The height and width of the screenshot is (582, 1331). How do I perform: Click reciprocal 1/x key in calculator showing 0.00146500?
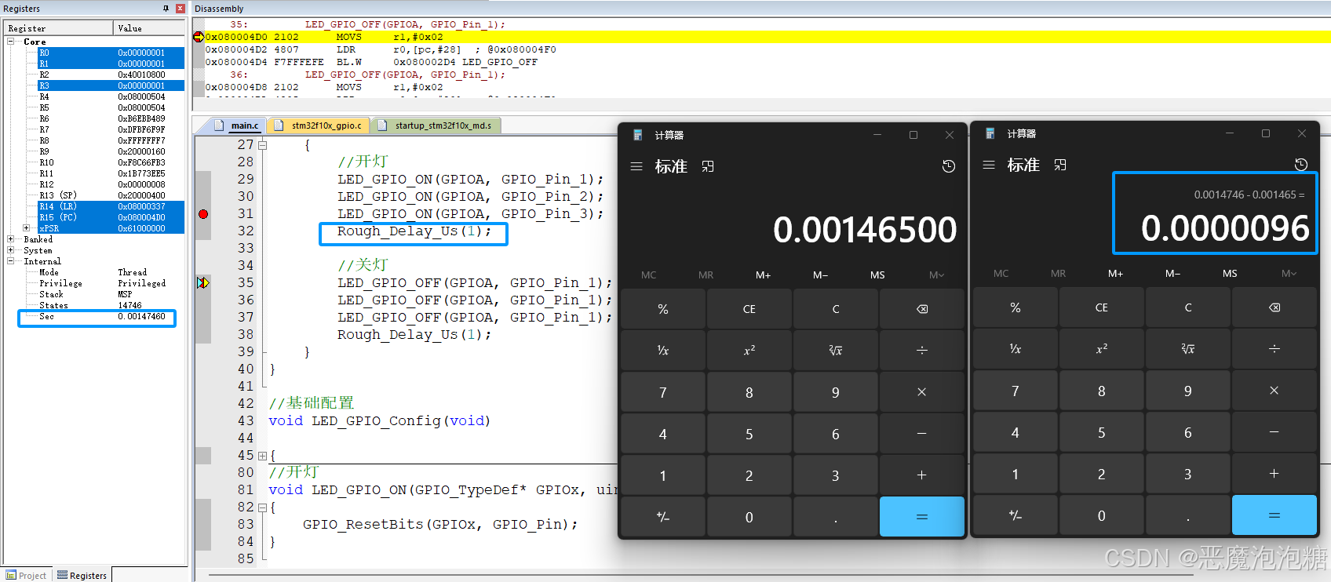pos(663,351)
